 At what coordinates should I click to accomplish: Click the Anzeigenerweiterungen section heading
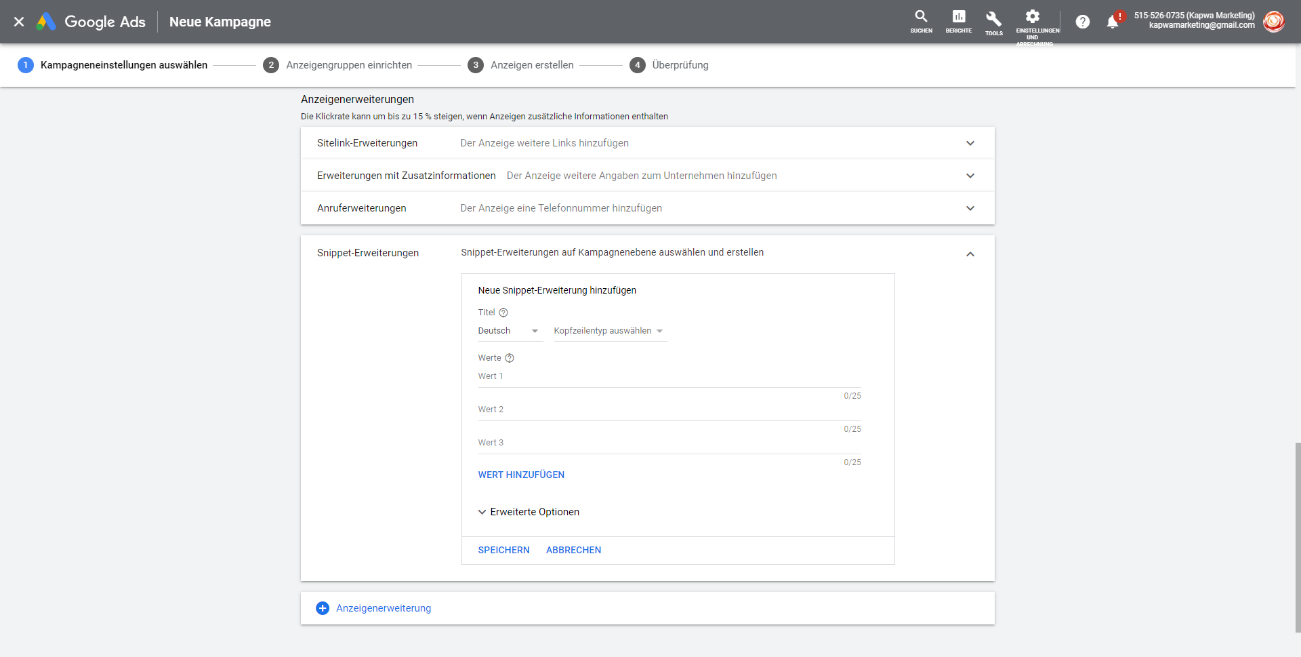coord(357,100)
